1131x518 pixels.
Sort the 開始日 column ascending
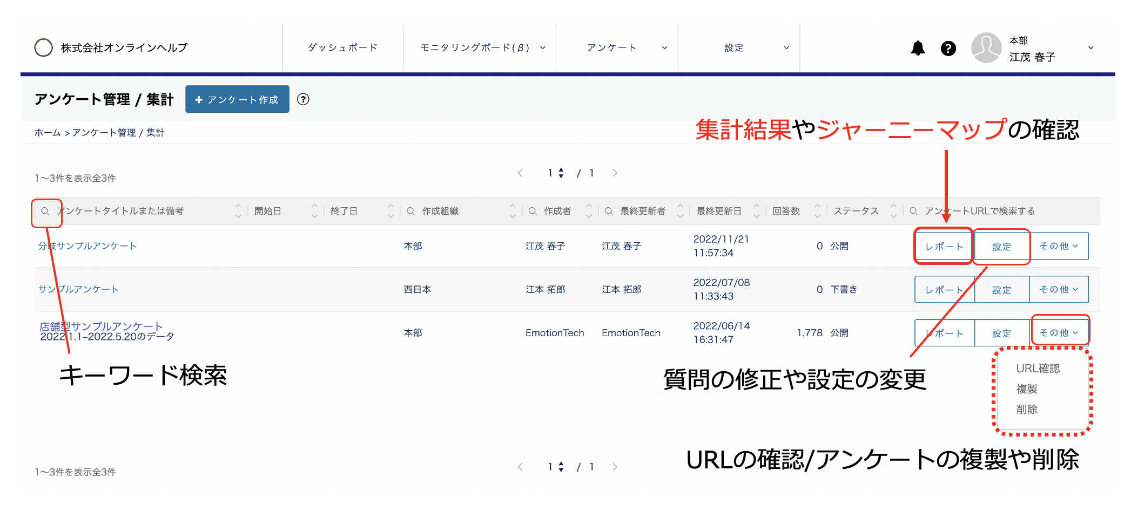pos(315,207)
